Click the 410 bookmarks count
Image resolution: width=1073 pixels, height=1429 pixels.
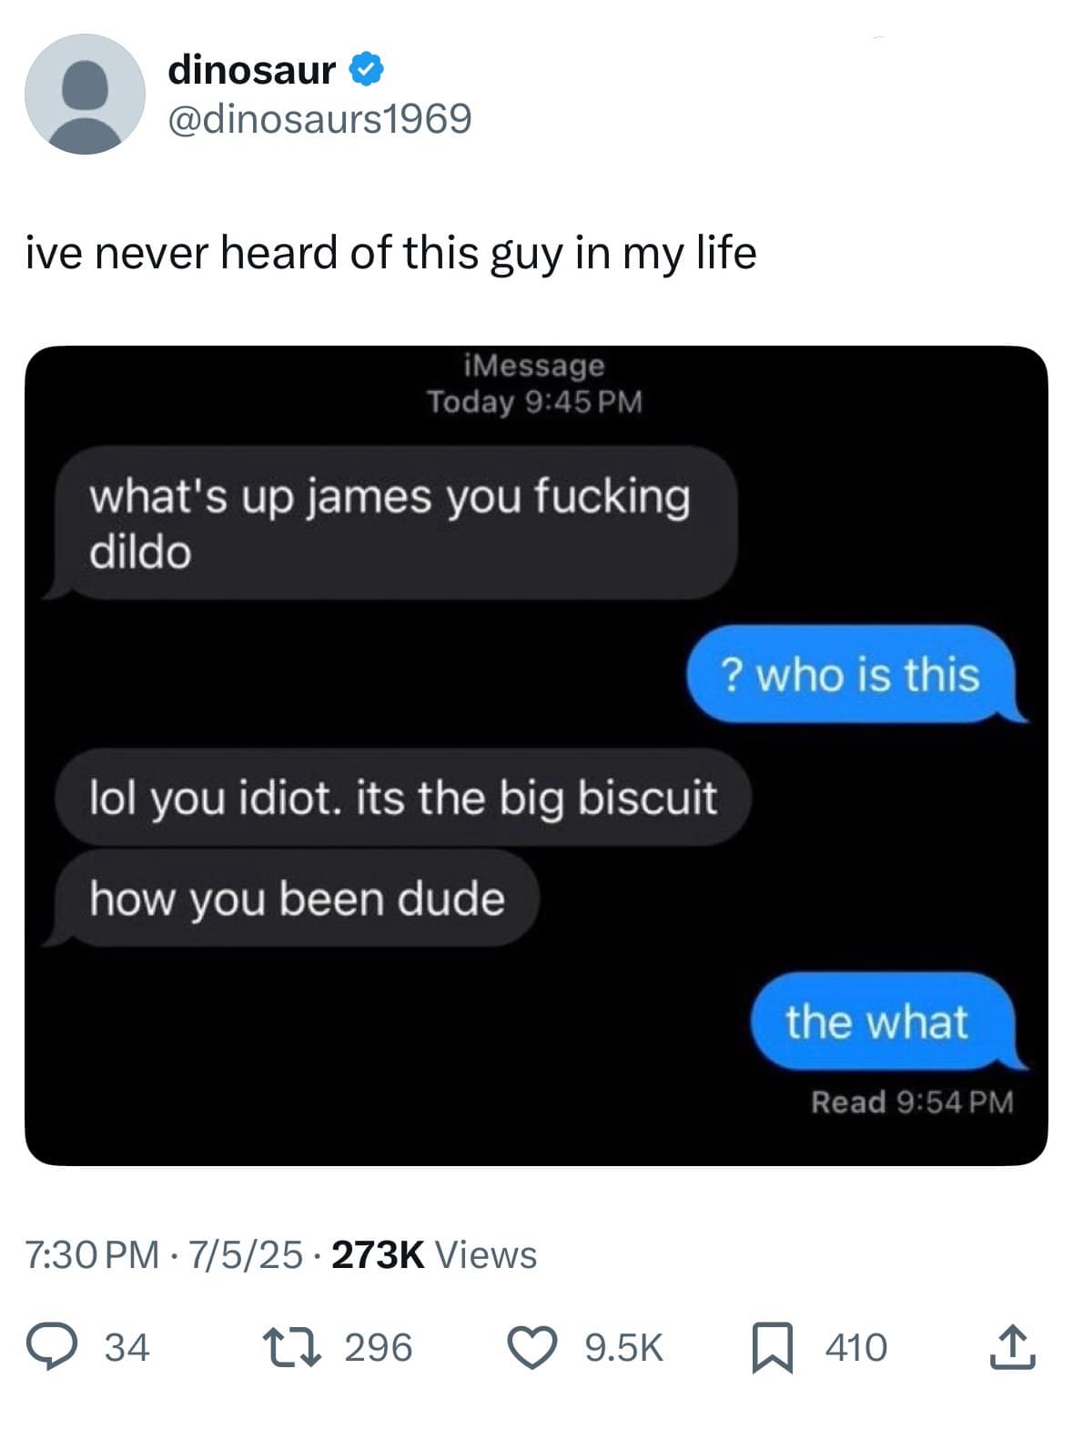(x=855, y=1347)
